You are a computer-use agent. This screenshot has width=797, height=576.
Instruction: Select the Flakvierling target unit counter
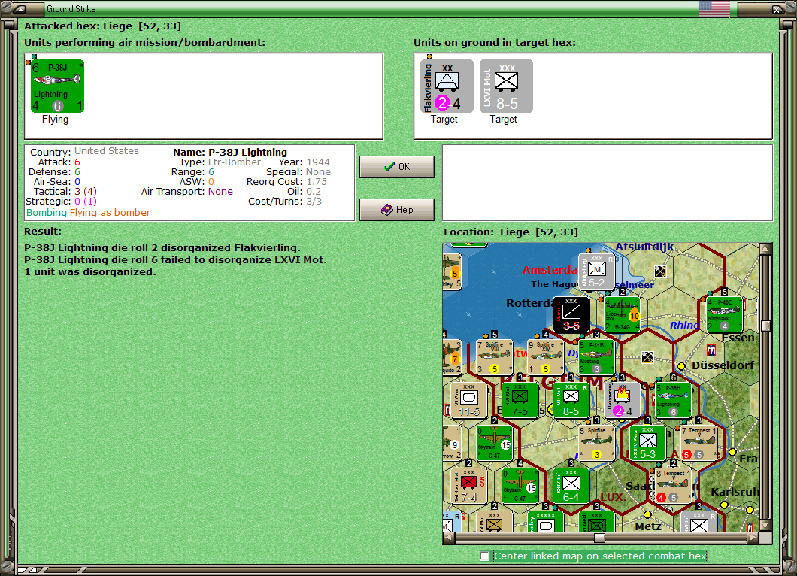[447, 86]
